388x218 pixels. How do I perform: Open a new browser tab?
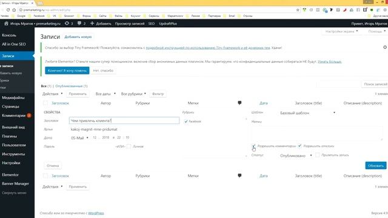point(40,3)
